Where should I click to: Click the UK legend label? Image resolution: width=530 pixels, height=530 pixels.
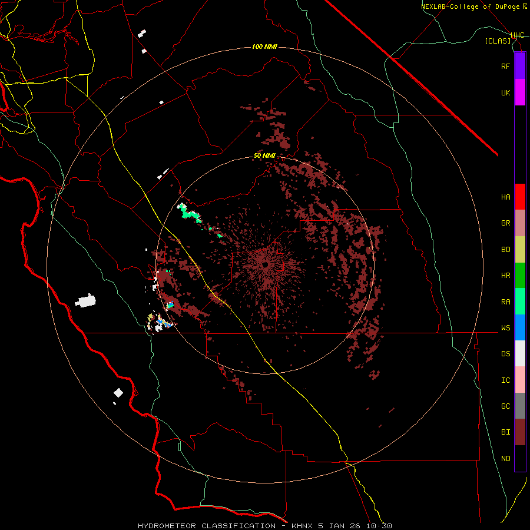tap(505, 92)
